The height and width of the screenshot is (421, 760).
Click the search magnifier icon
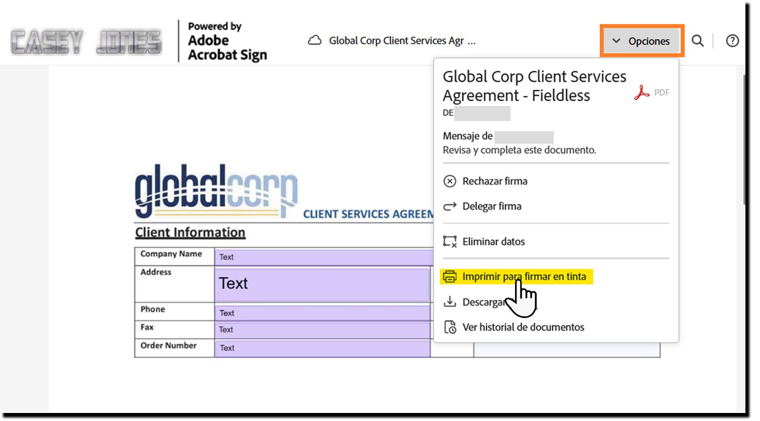pos(698,41)
